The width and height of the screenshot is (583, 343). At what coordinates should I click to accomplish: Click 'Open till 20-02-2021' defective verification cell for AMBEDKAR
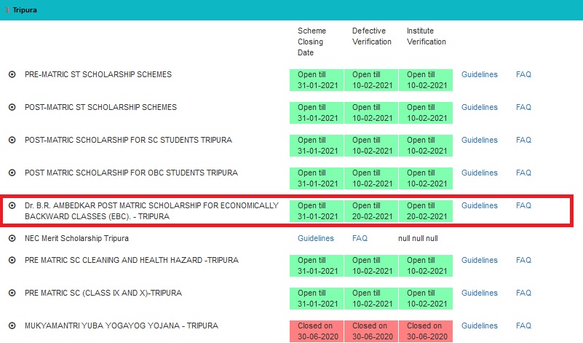tap(371, 211)
